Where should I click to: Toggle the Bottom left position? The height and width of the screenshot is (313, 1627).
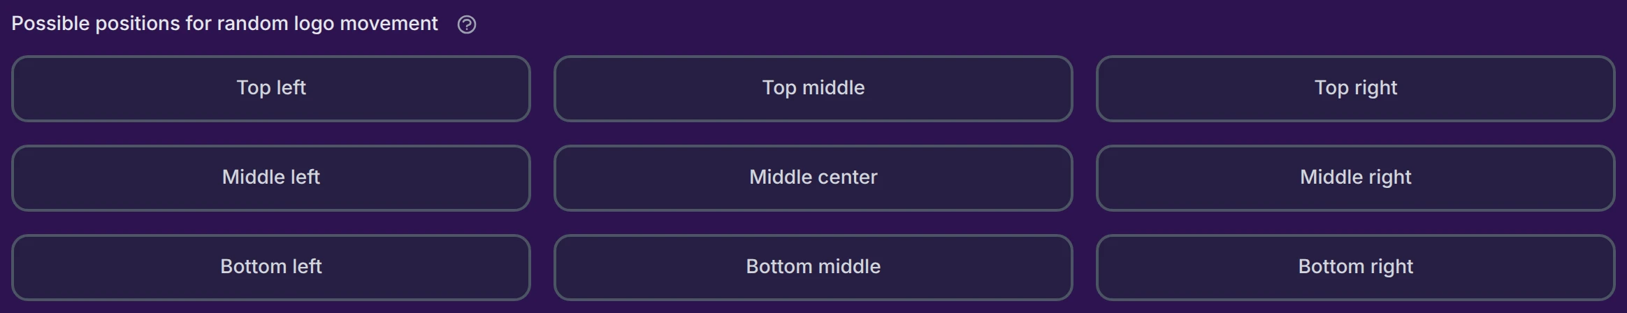[271, 268]
